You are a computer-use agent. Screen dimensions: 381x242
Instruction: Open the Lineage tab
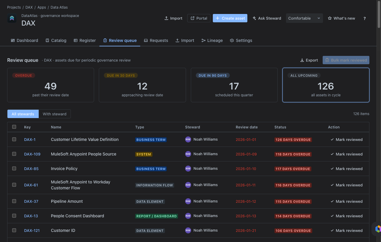click(212, 40)
